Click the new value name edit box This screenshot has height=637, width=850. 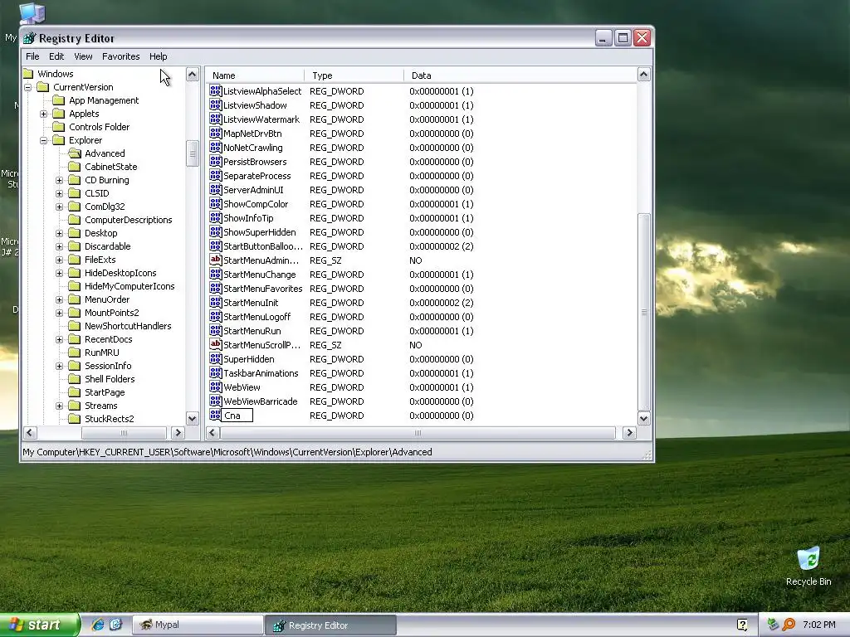(237, 416)
